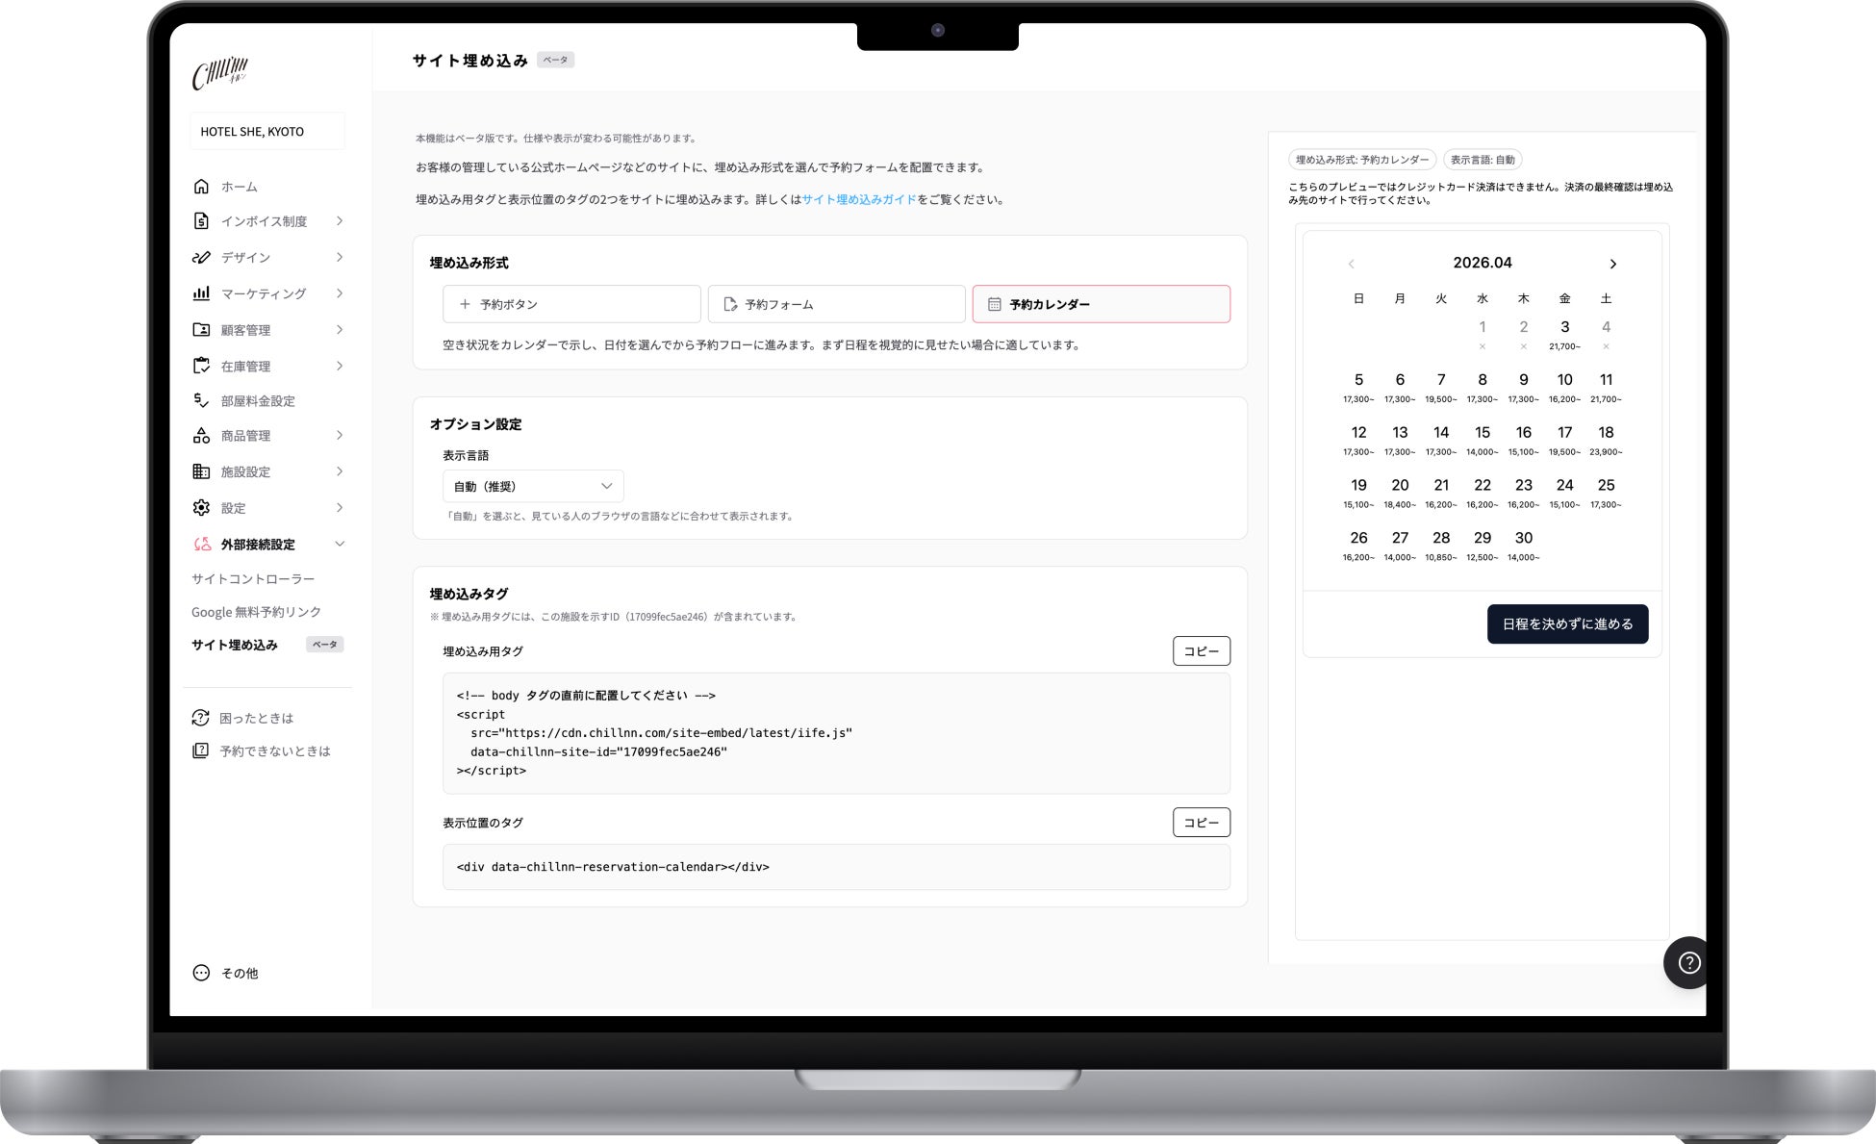1876x1144 pixels.
Task: Select the 予約カレンダー embed format
Action: [1101, 304]
